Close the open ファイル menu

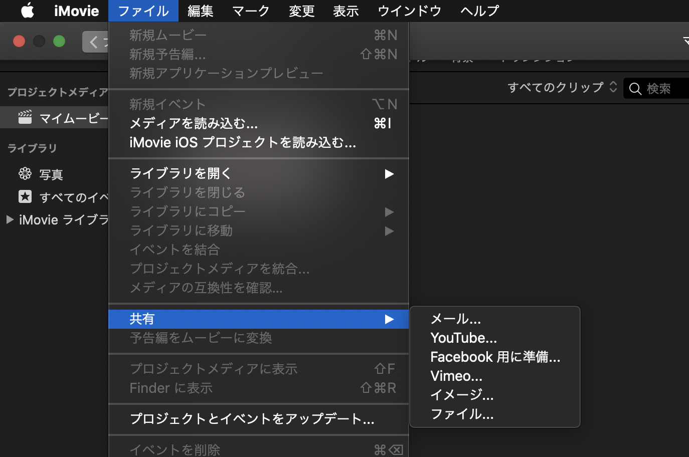point(143,11)
